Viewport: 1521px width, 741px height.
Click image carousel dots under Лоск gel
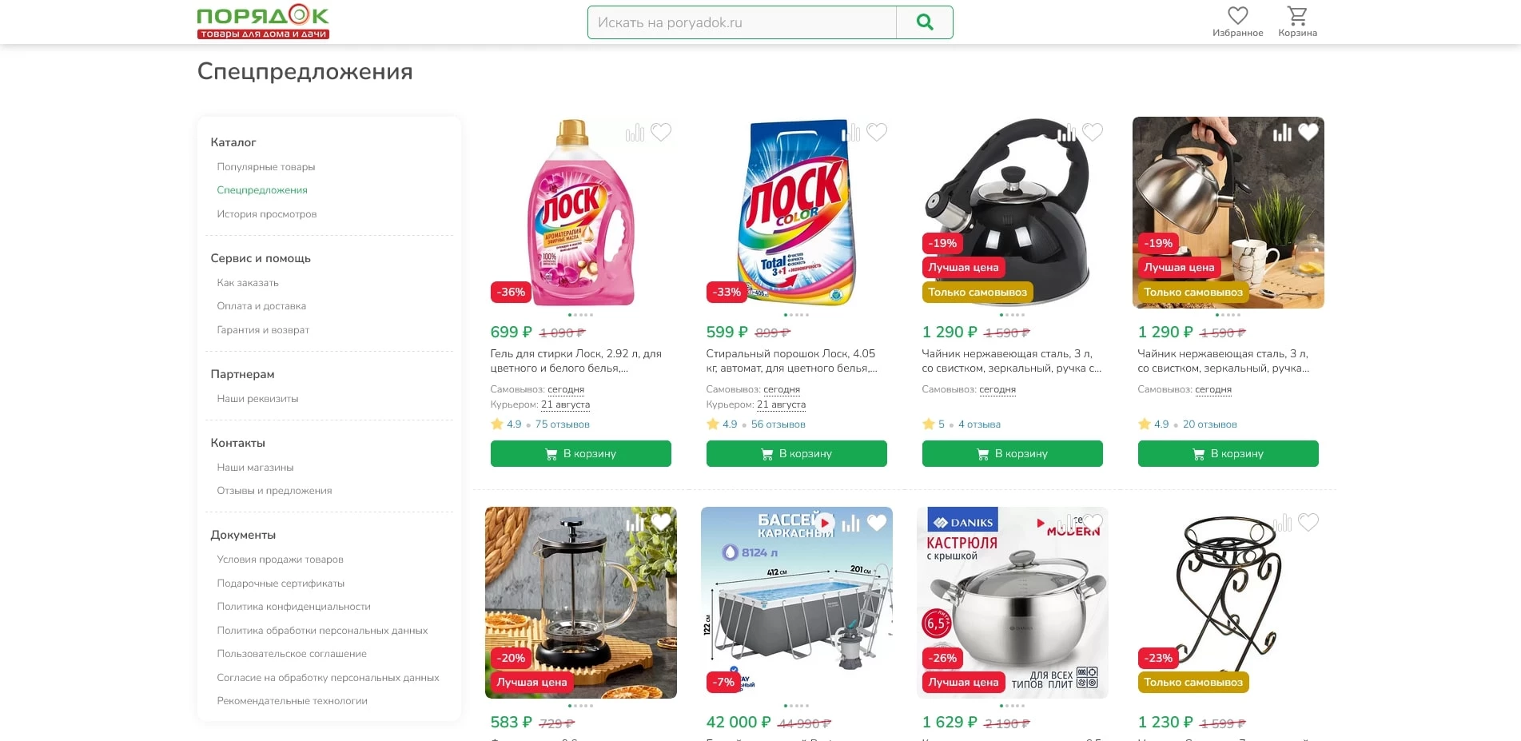tap(580, 315)
